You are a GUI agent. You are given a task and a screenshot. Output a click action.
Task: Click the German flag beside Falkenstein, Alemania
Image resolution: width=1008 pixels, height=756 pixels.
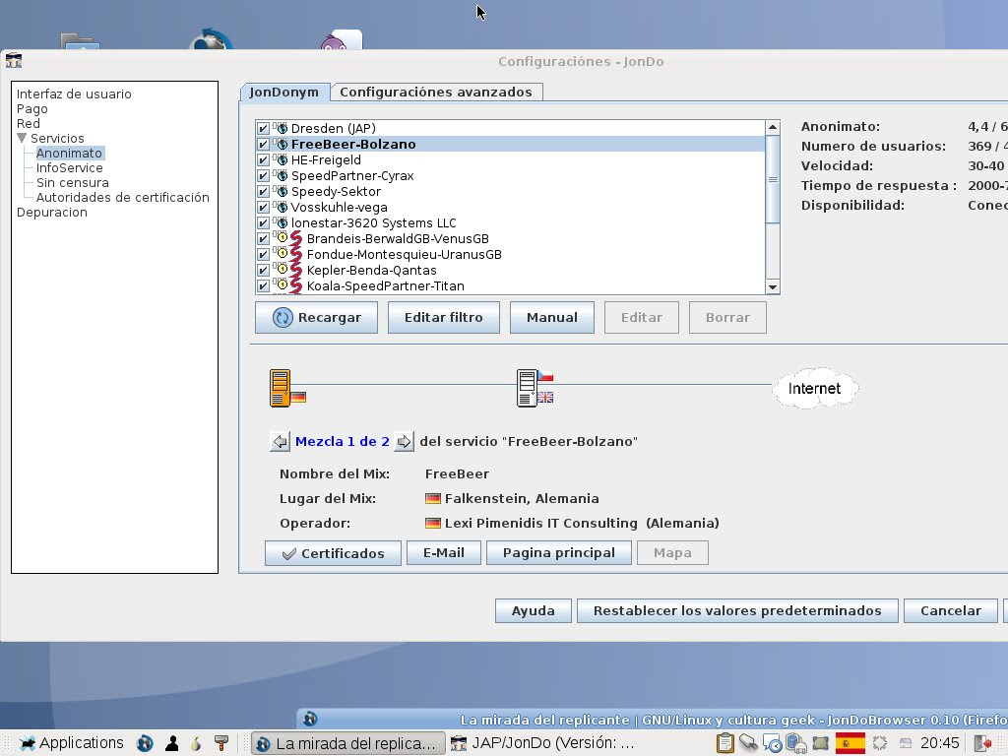point(433,498)
